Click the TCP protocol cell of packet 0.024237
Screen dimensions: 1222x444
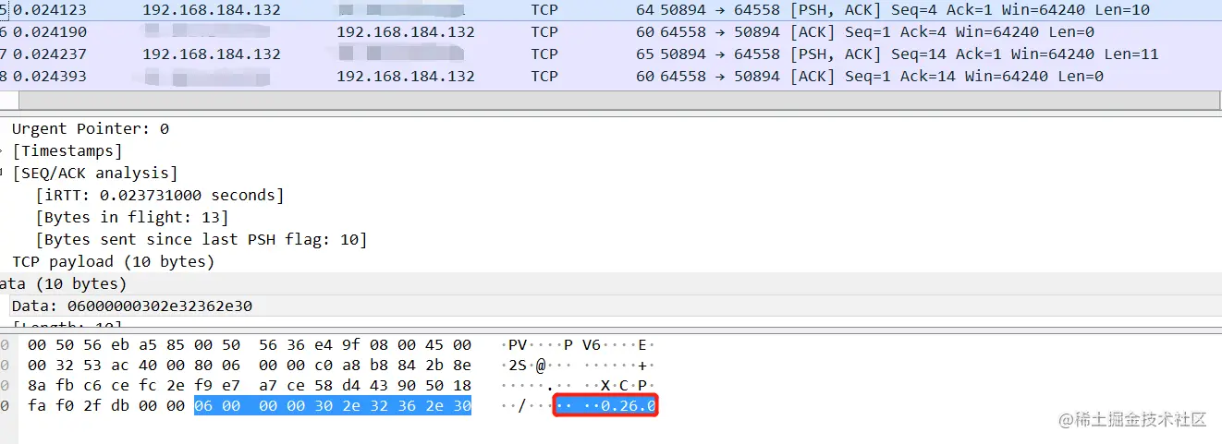(544, 54)
